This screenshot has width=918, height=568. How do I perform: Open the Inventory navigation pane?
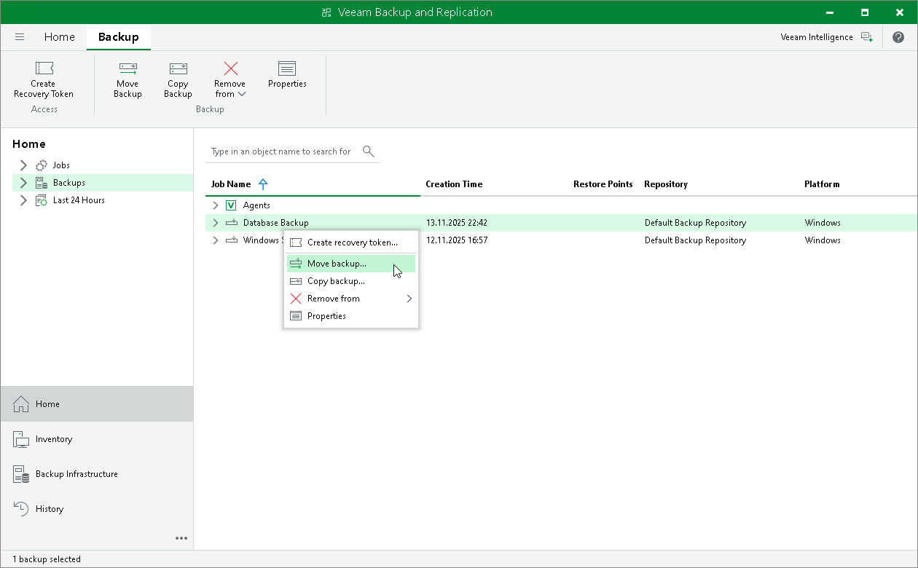coord(97,439)
